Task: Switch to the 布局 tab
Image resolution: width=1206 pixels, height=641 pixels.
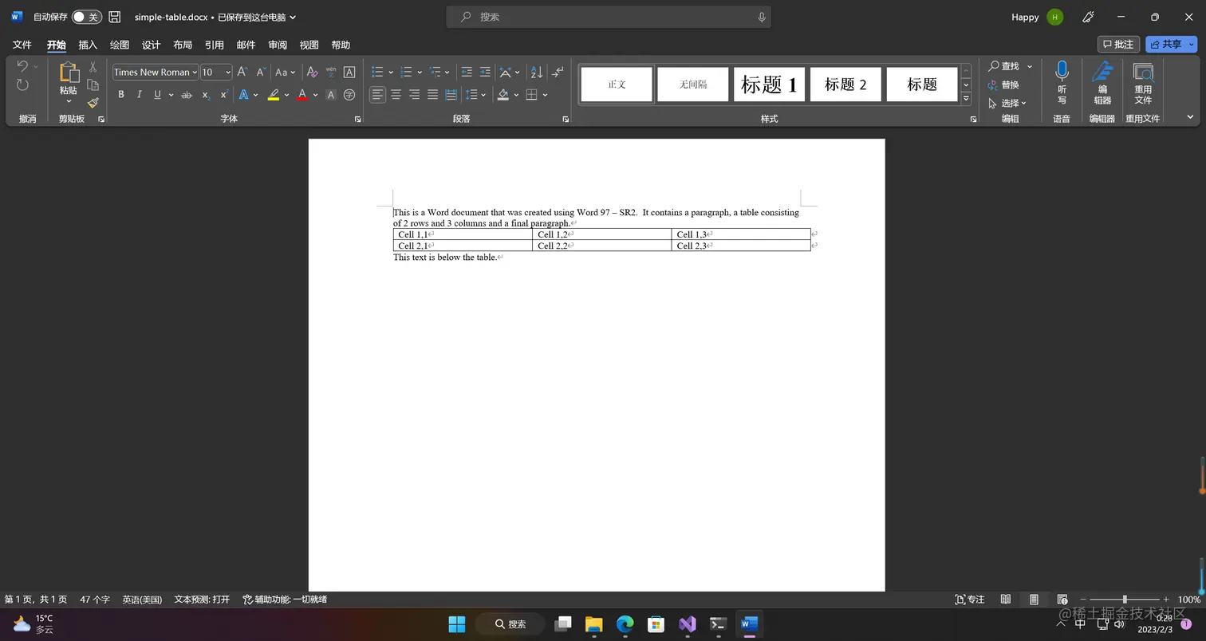Action: coord(183,45)
